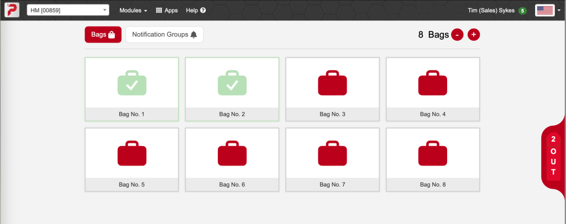Click the Bag No. 2 label
This screenshot has height=224, width=566.
(232, 114)
